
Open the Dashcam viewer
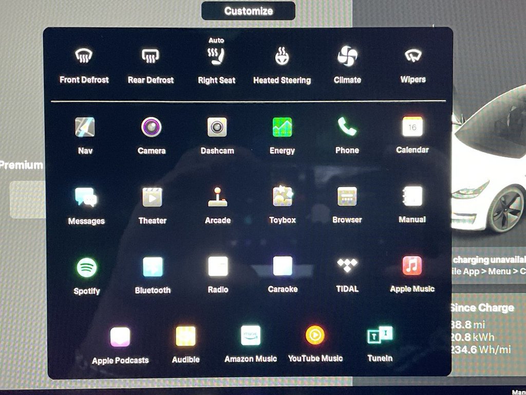pos(217,128)
